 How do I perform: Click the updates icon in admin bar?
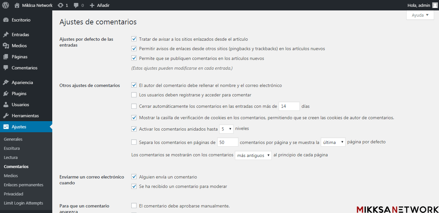tap(60, 5)
